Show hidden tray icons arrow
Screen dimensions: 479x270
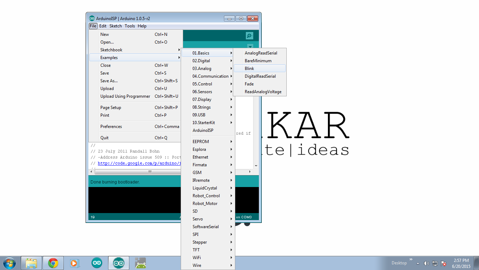click(x=418, y=263)
